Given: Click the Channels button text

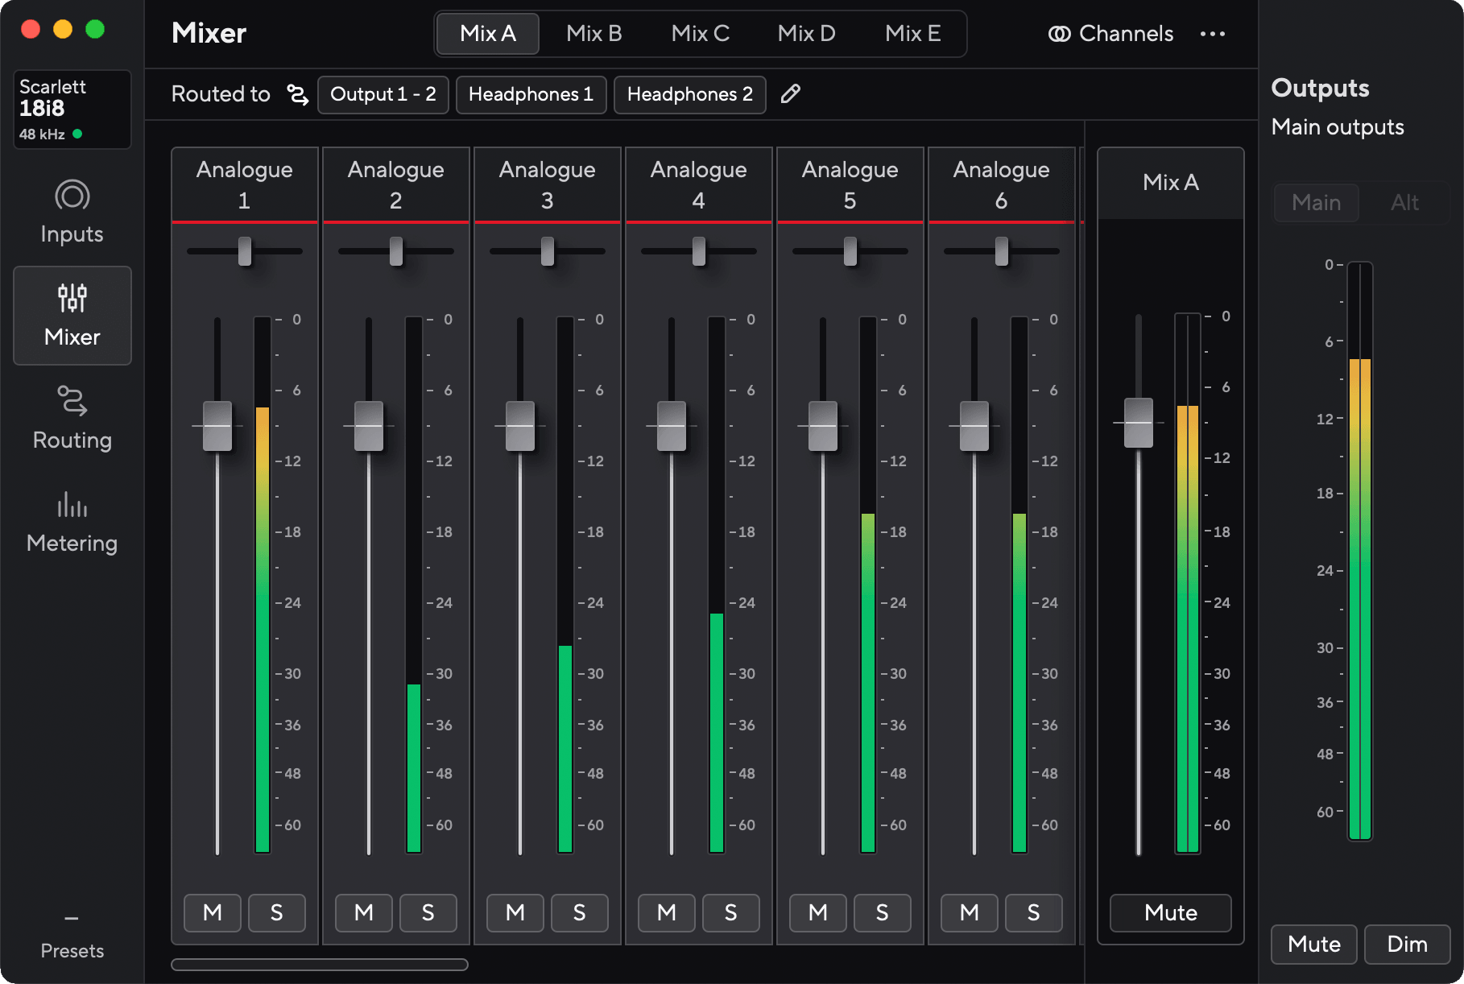Looking at the screenshot, I should tap(1126, 34).
